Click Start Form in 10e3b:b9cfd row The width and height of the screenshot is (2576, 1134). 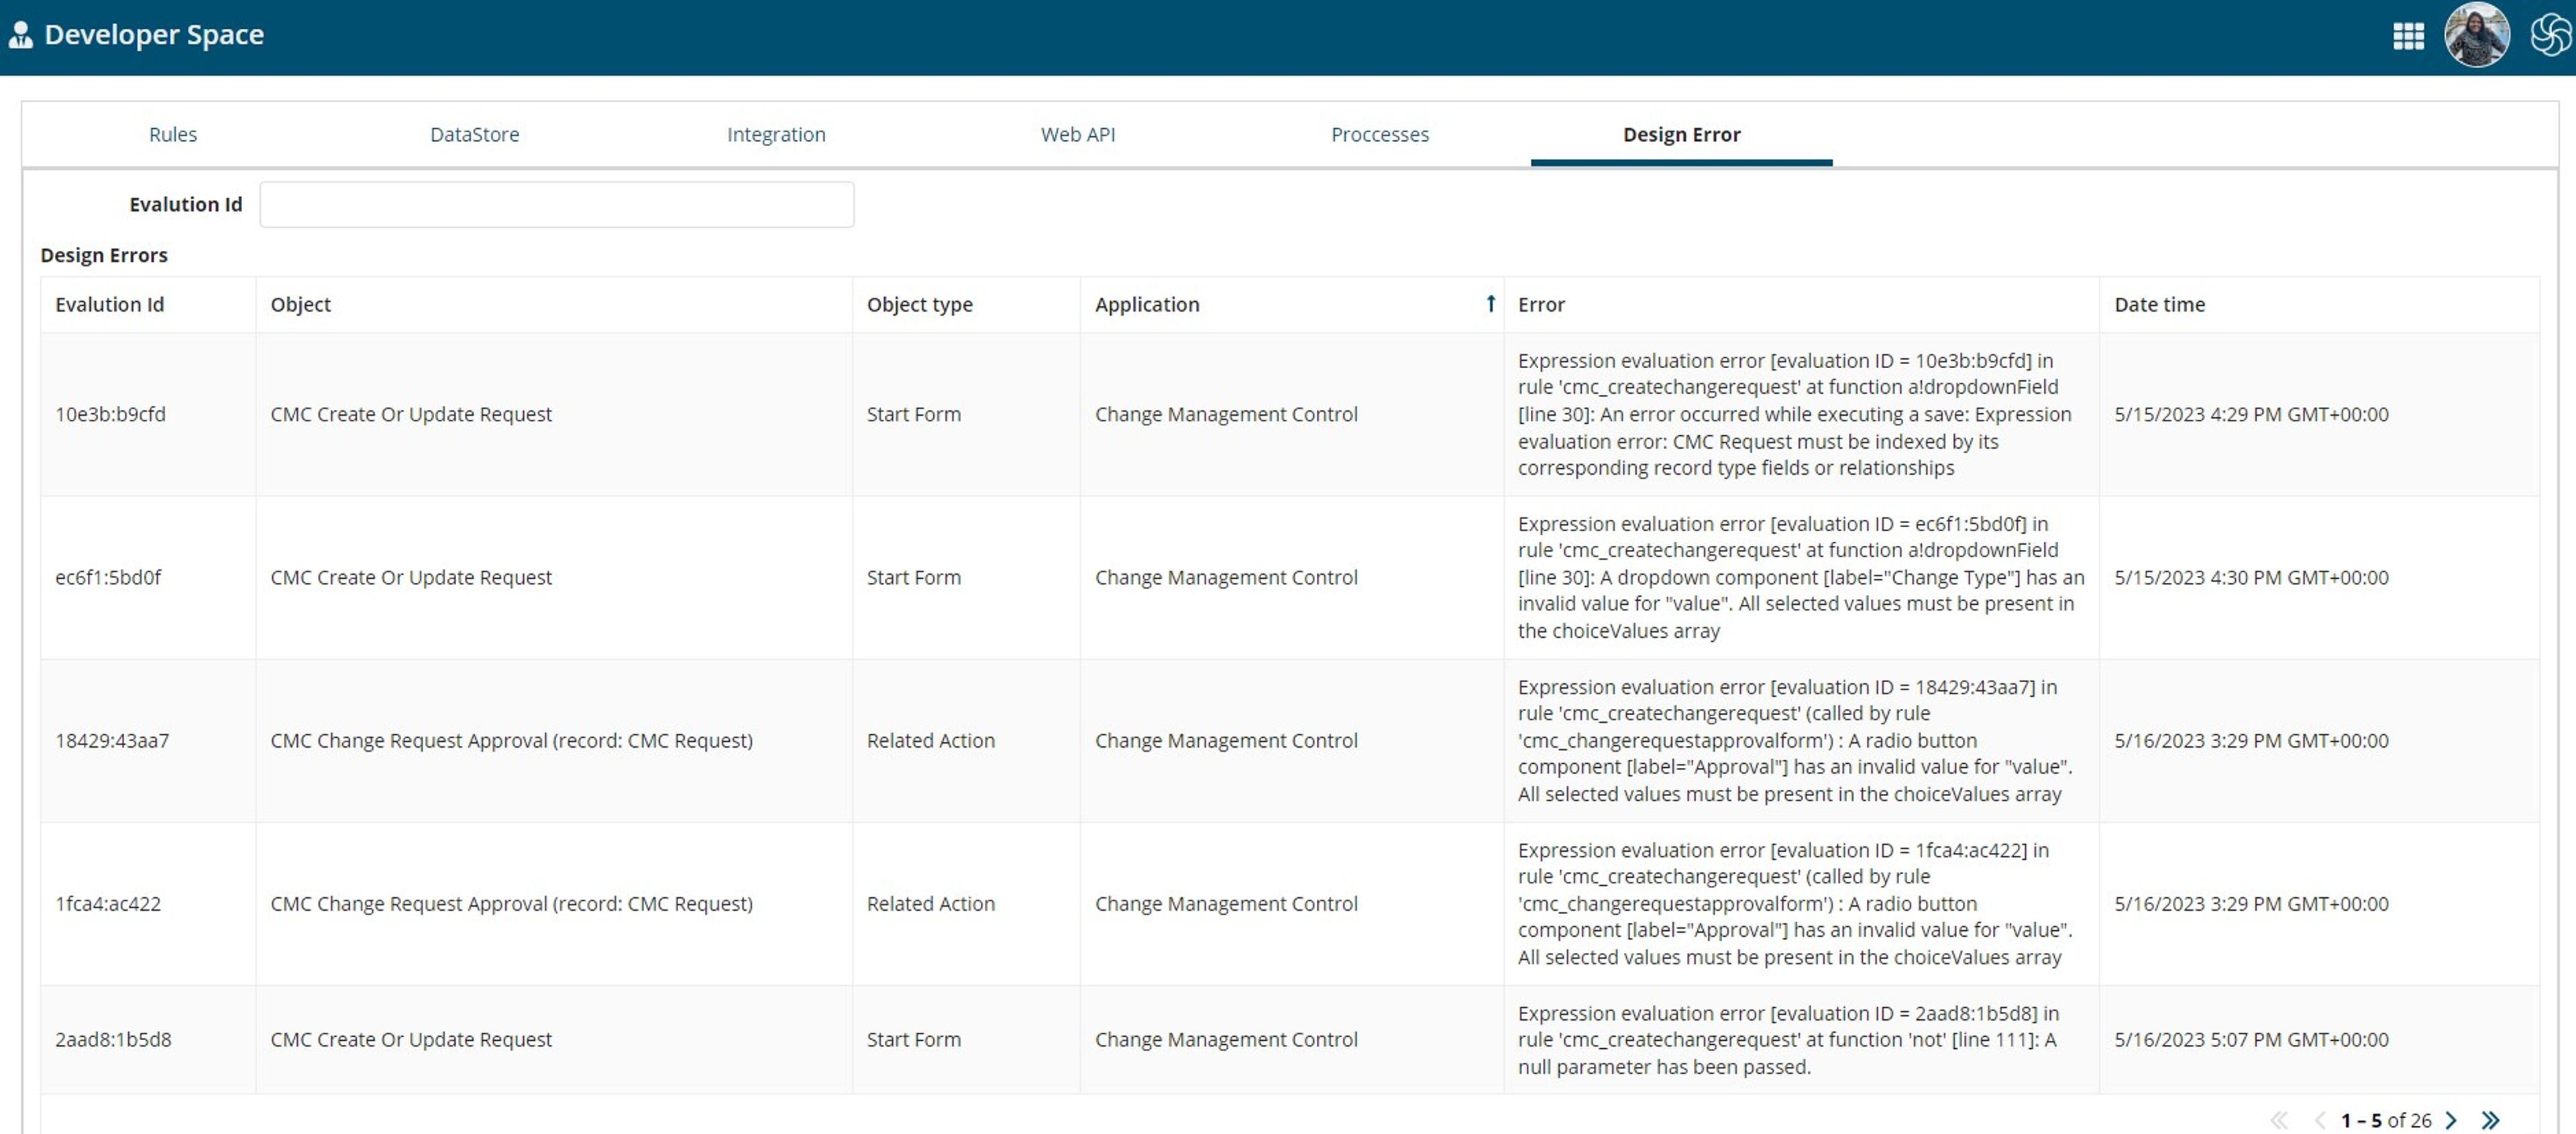coord(913,414)
